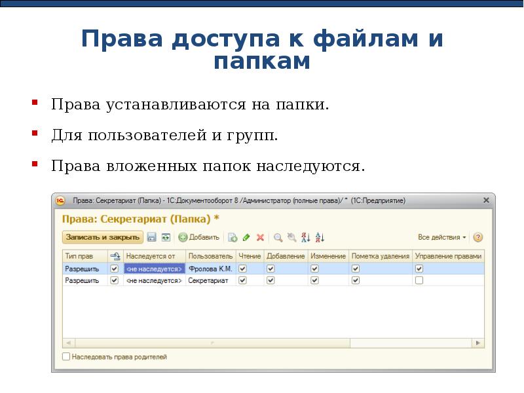Image resolution: width=524 pixels, height=393 pixels.
Task: Click the copy-row (add by copying) icon
Action: coord(232,237)
